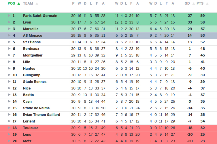
Task: Expand the Lyon row details arrow
Action: point(9,22)
